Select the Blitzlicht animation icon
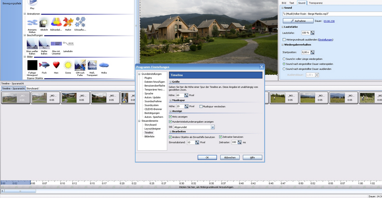Image resolution: width=382 pixels, height=198 pixels. [x=44, y=23]
